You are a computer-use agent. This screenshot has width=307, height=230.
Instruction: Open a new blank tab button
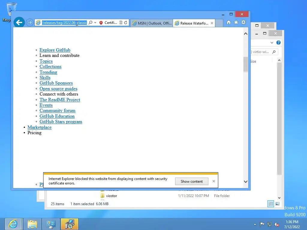tap(219, 23)
